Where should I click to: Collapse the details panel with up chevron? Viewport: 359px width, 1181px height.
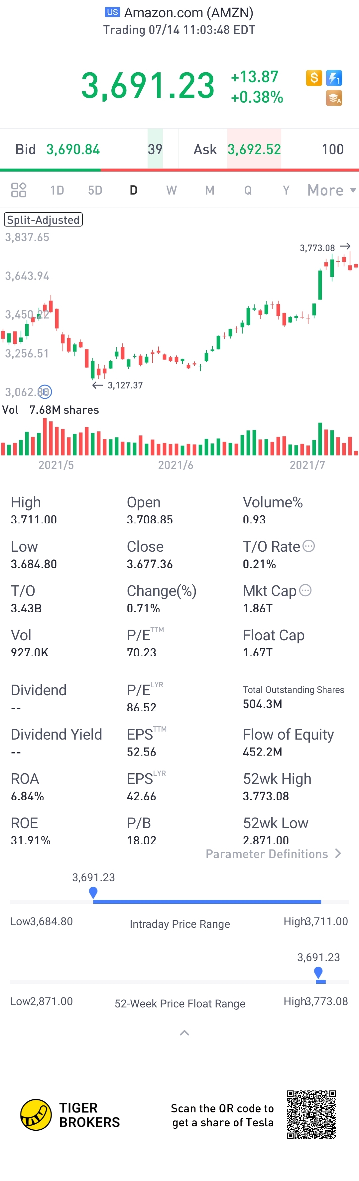click(184, 1032)
